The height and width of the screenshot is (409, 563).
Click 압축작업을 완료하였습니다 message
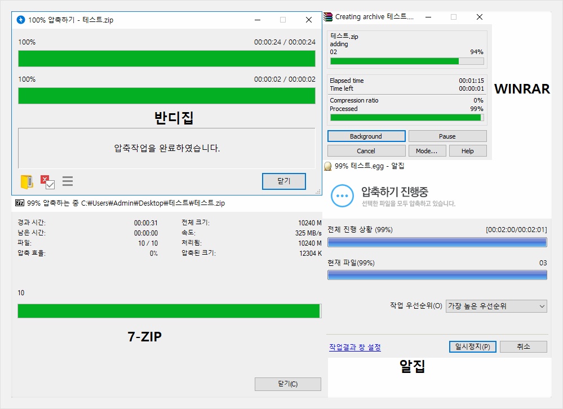click(167, 148)
